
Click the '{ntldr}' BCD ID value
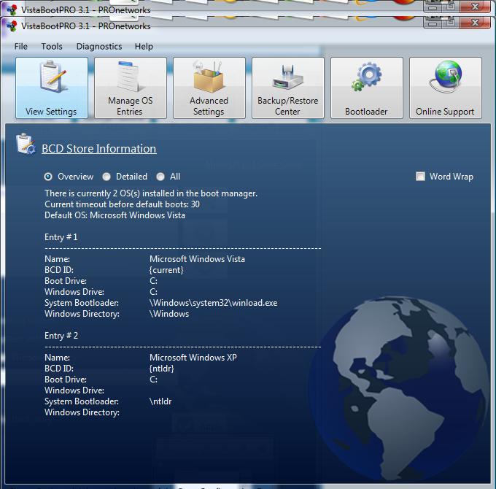tap(162, 369)
